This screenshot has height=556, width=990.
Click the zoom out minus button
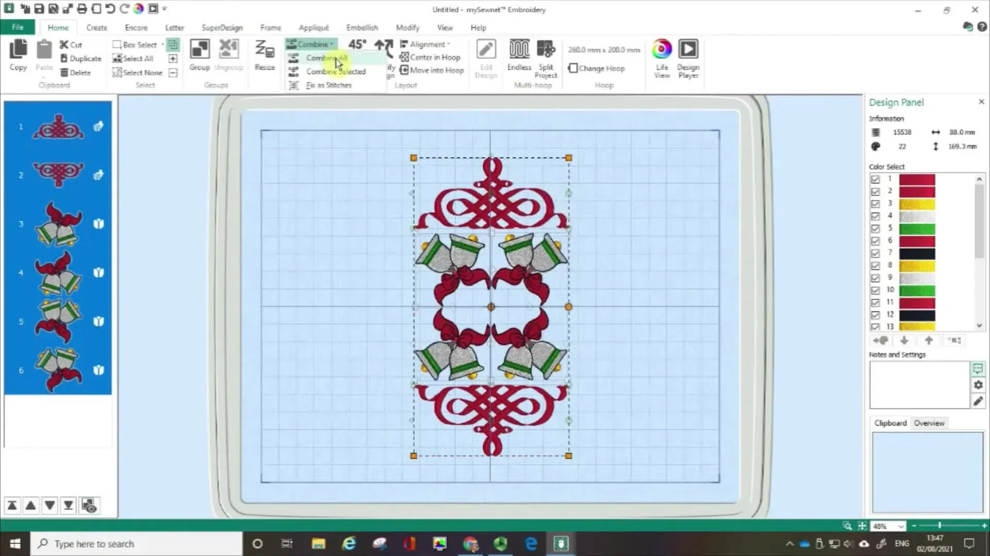point(914,525)
